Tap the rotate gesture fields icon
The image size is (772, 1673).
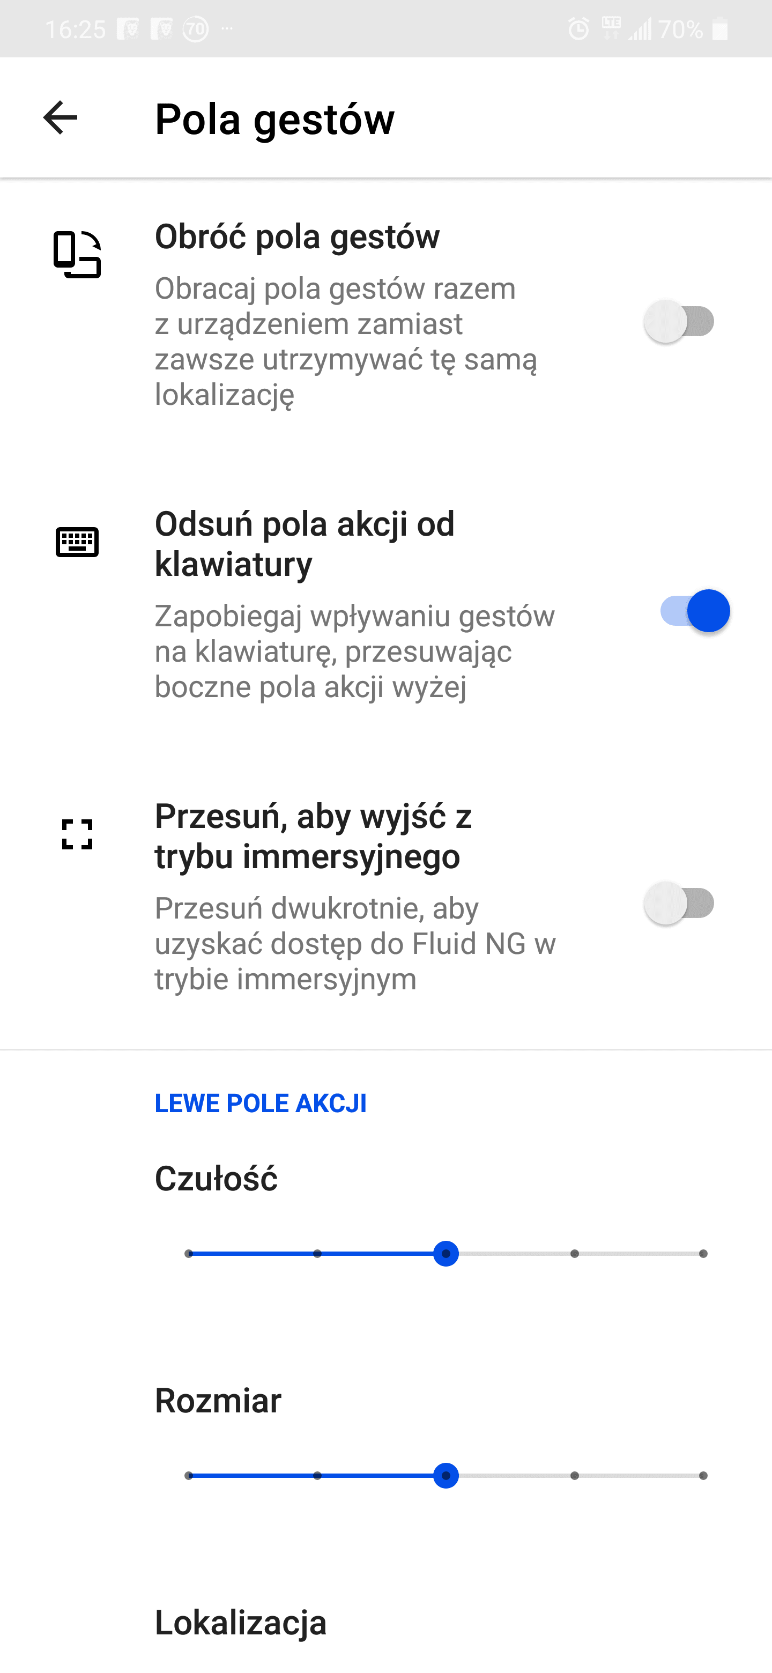77,255
